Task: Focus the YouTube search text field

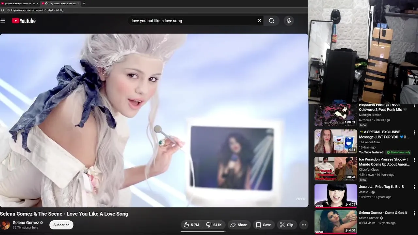Action: [193, 21]
